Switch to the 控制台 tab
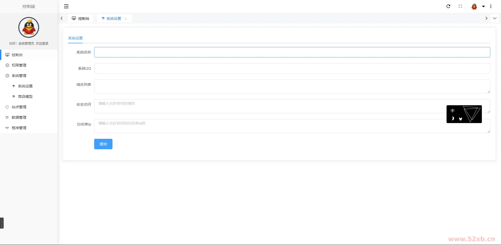Image resolution: width=501 pixels, height=245 pixels. [x=81, y=19]
